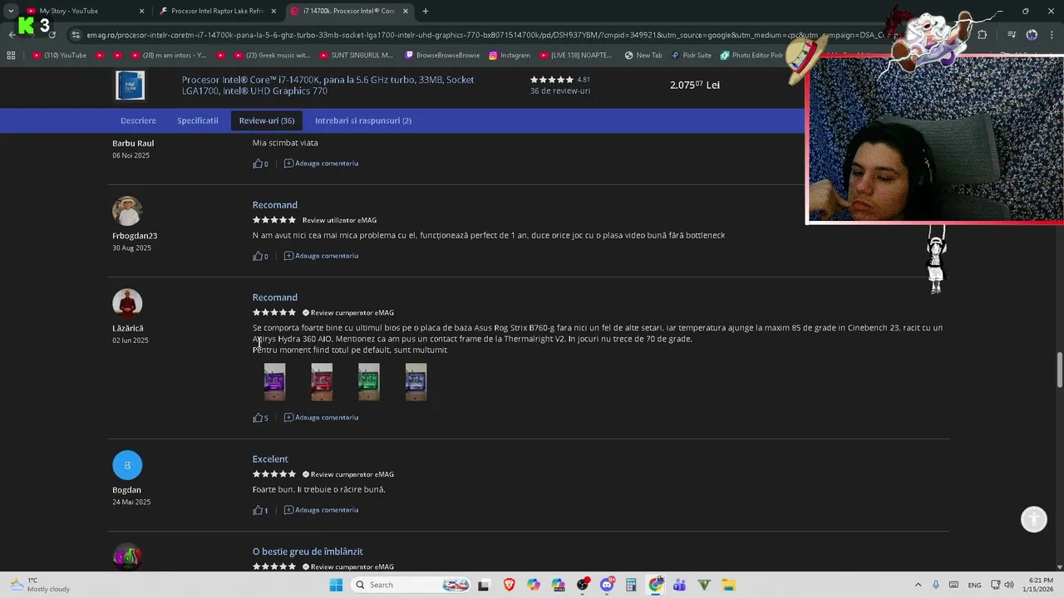Switch to Procesor Intel Raptor Lake tab
The image size is (1064, 598).
tap(216, 11)
